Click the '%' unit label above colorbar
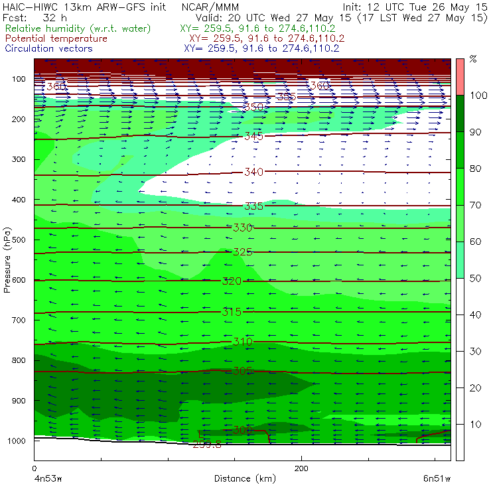 click(473, 59)
